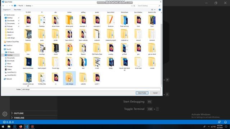The image size is (230, 129).
Task: Click the Bandicam recorder taskbar icon
Action: [32, 126]
